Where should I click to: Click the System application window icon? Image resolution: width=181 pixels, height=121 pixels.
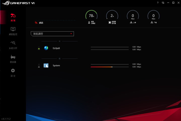click(x=46, y=66)
